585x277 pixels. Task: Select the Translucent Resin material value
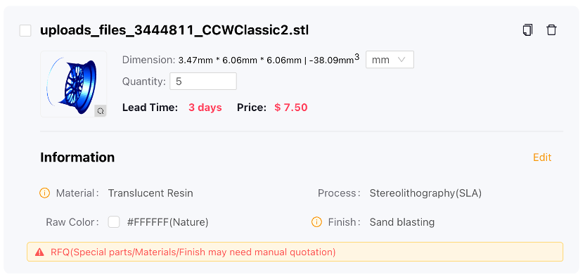[150, 193]
